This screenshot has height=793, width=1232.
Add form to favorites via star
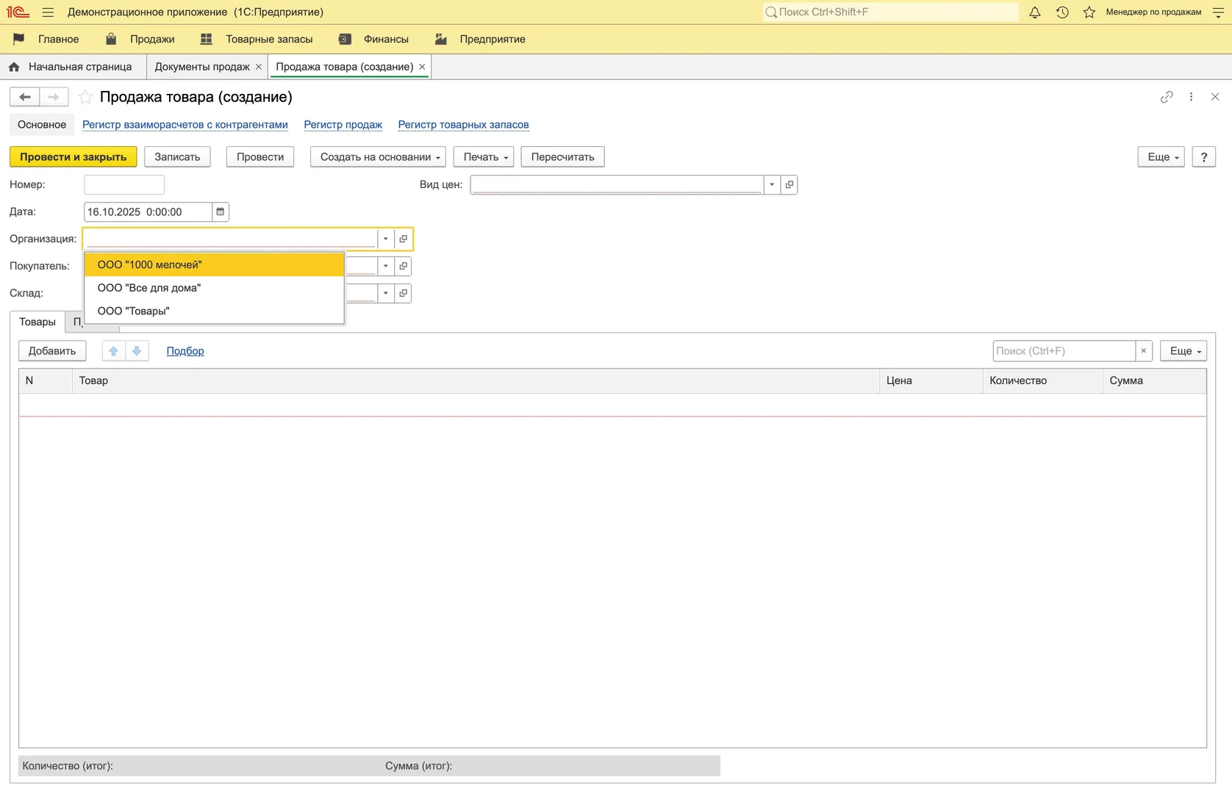coord(85,97)
